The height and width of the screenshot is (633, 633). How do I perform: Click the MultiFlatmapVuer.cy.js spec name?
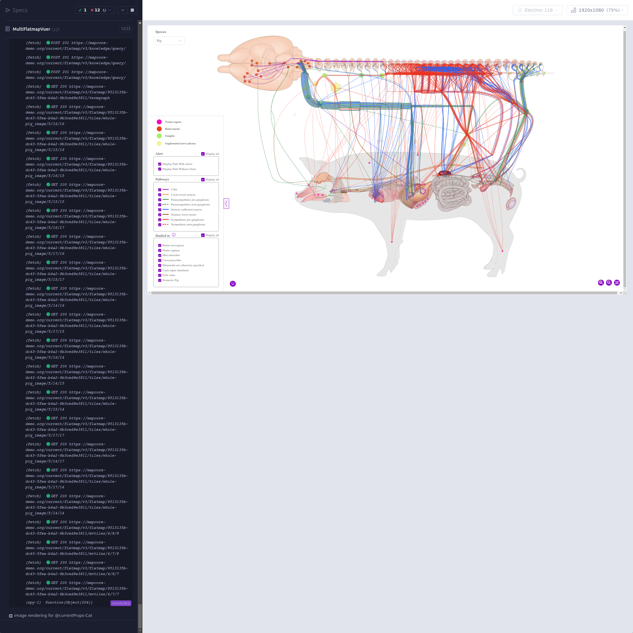point(36,29)
